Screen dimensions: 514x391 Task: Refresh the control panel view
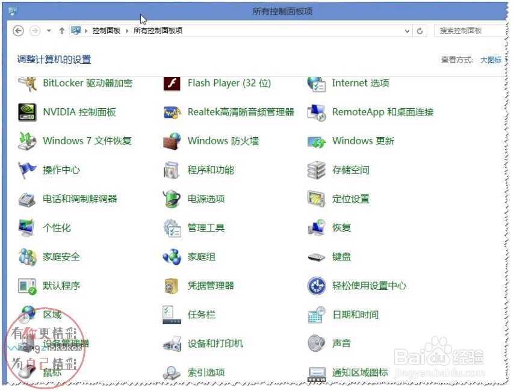pos(420,31)
